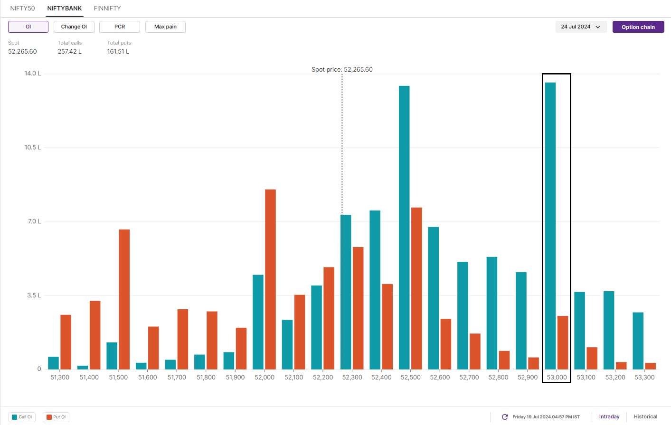
Task: Click the 53,000 strike axis label
Action: [557, 377]
